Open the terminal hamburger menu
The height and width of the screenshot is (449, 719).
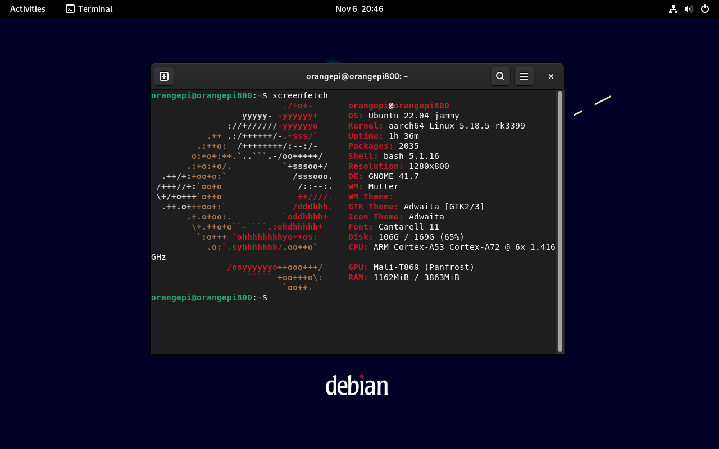coord(524,76)
